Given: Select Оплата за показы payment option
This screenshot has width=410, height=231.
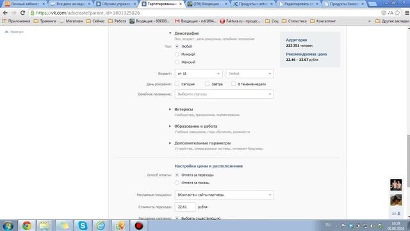Looking at the screenshot, I should pyautogui.click(x=177, y=182).
